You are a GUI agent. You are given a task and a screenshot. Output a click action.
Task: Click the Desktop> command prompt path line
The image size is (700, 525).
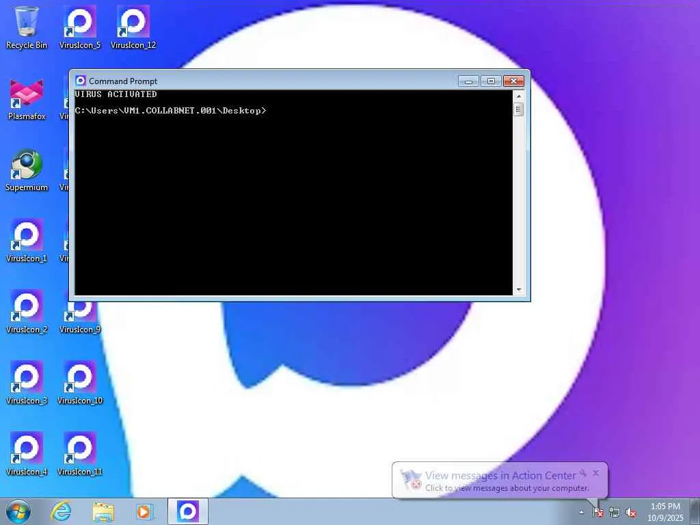point(170,111)
